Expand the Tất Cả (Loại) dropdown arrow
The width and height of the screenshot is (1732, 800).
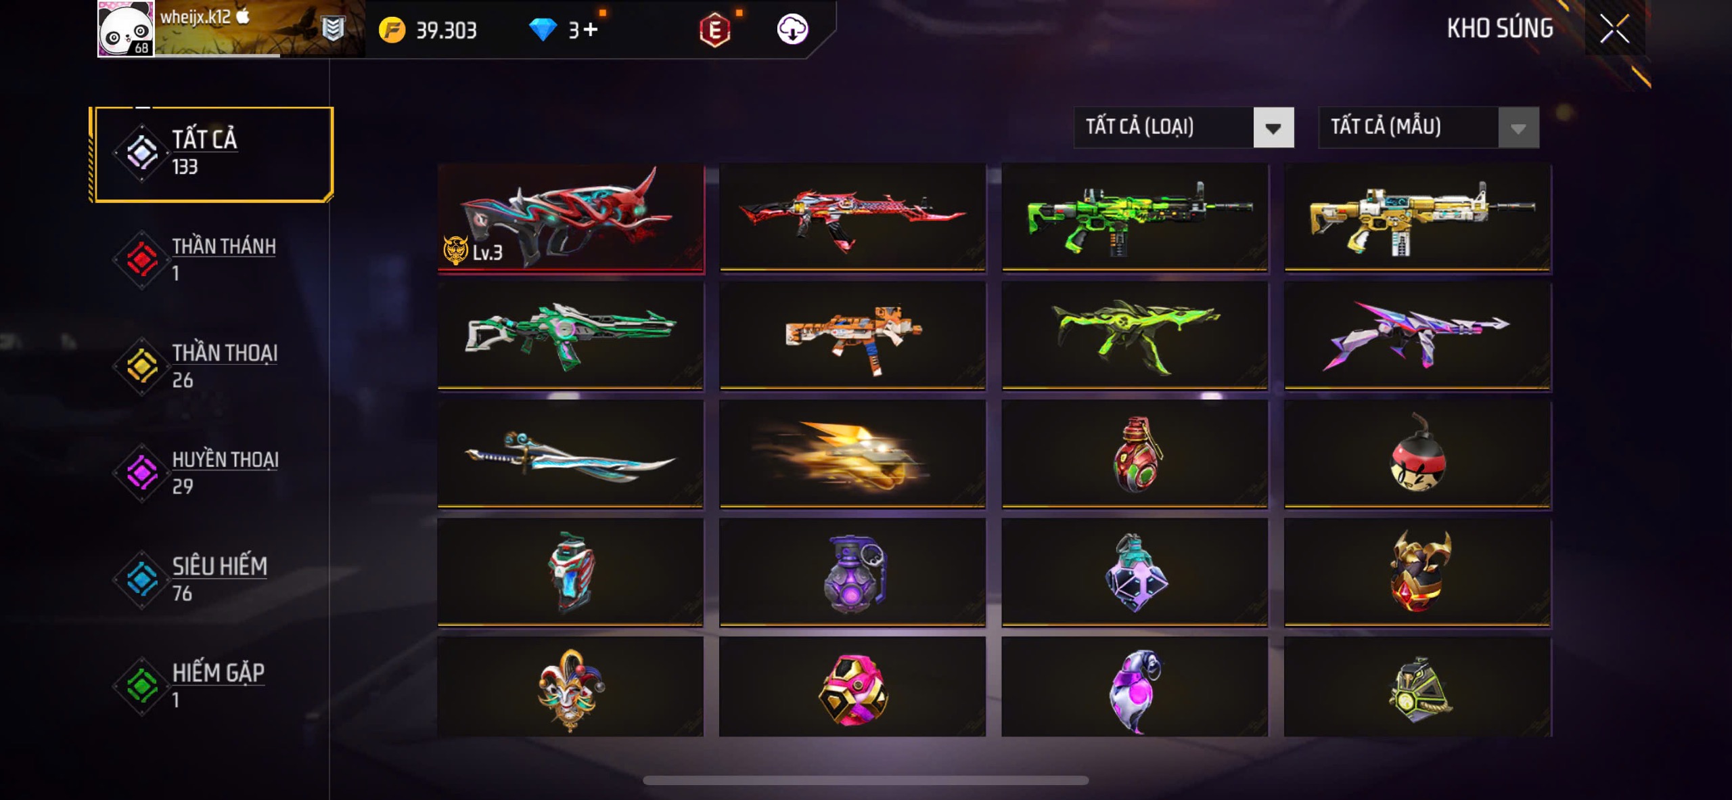(1273, 127)
